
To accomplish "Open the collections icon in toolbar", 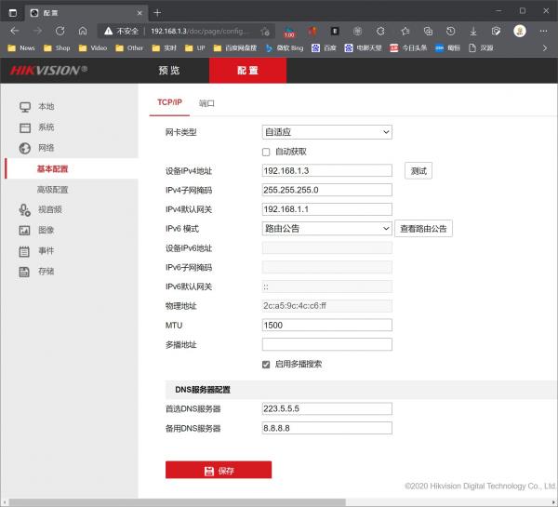I will [x=428, y=32].
